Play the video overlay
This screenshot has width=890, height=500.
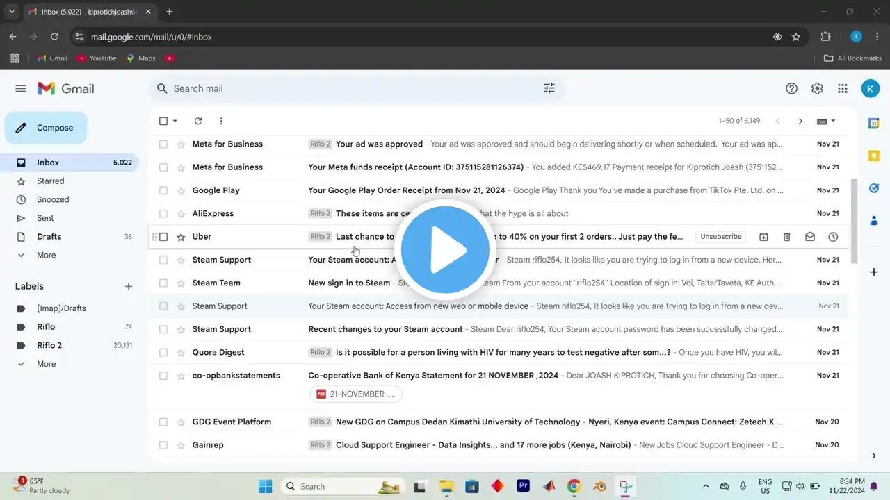(445, 250)
